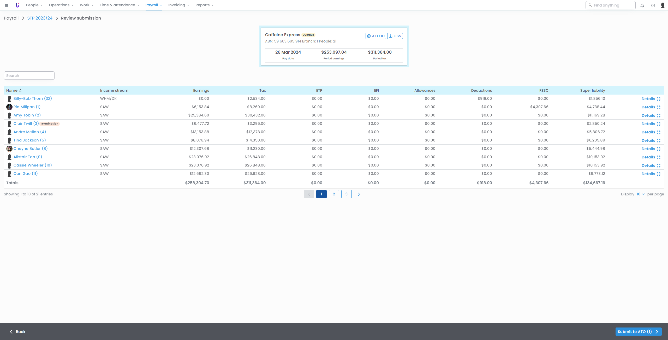Open the hamburger menu icon
The width and height of the screenshot is (668, 340).
coord(7,5)
